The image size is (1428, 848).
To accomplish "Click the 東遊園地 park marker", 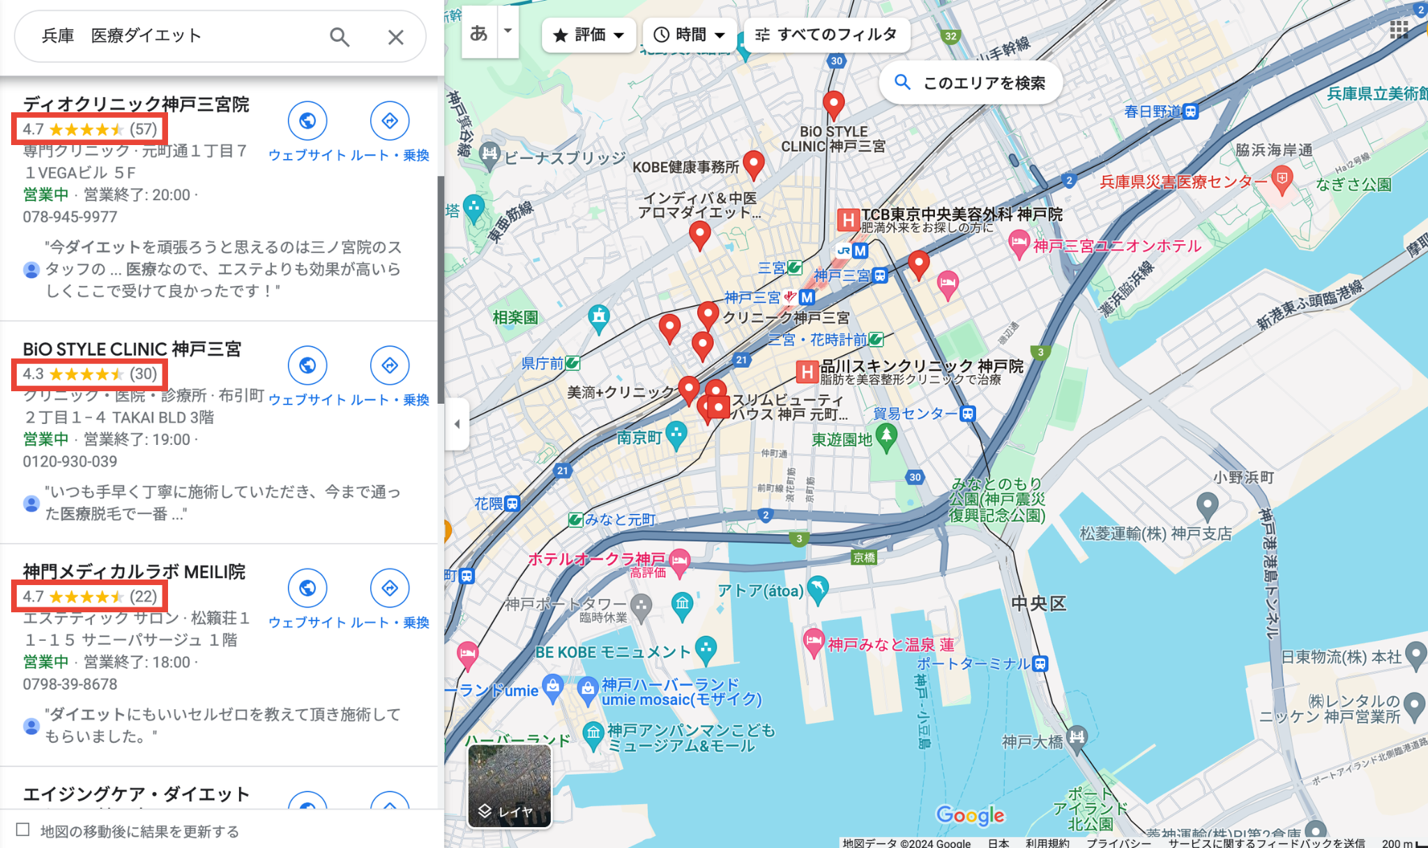I will (886, 438).
